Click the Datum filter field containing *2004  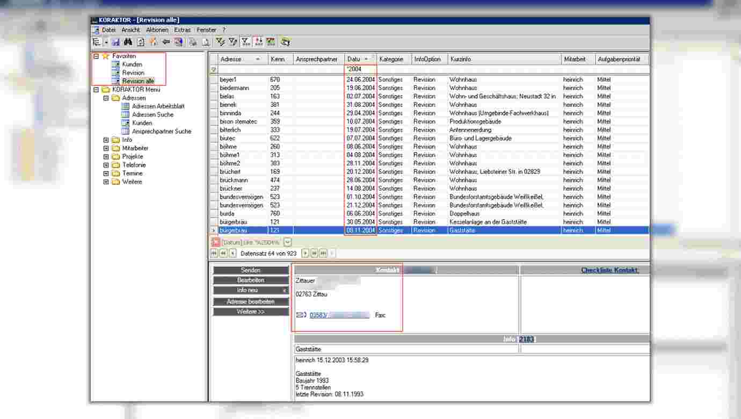tap(360, 69)
